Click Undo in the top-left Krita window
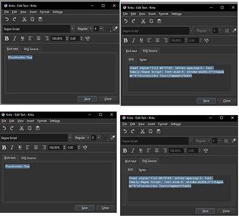Image resolution: width=239 pixels, height=217 pixels. pyautogui.click(x=7, y=19)
